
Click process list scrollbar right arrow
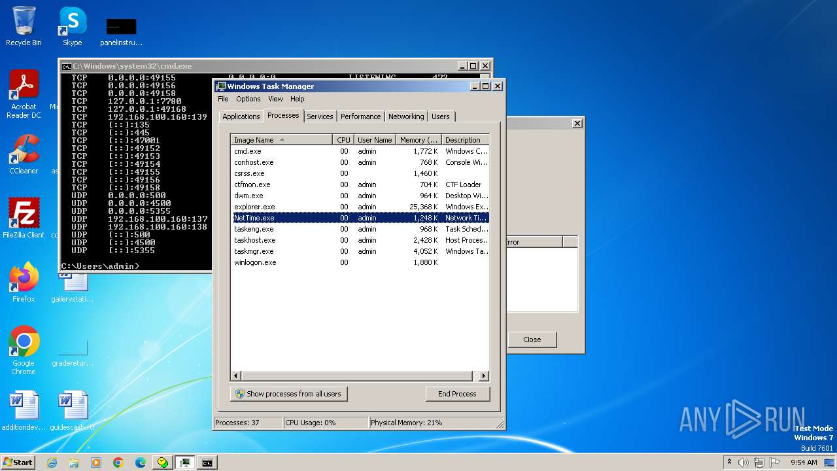coord(484,376)
